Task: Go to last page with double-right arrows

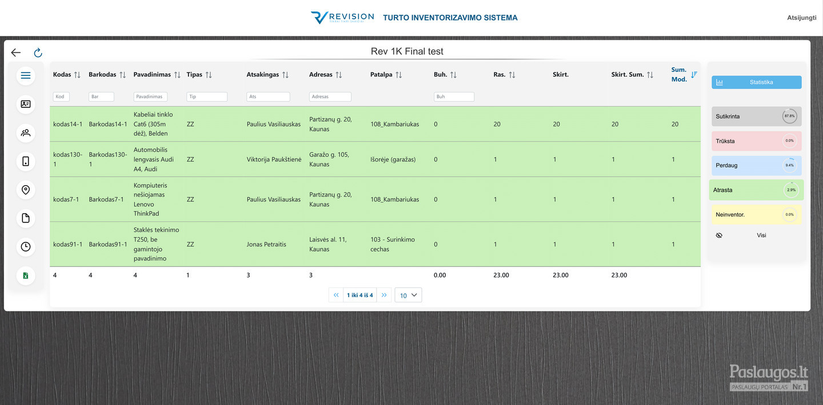Action: (384, 295)
